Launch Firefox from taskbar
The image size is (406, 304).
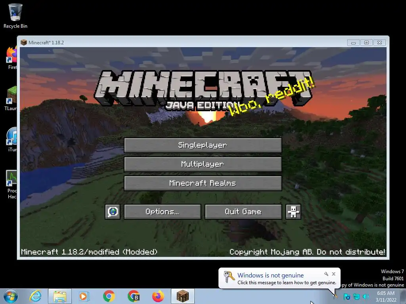(x=158, y=296)
